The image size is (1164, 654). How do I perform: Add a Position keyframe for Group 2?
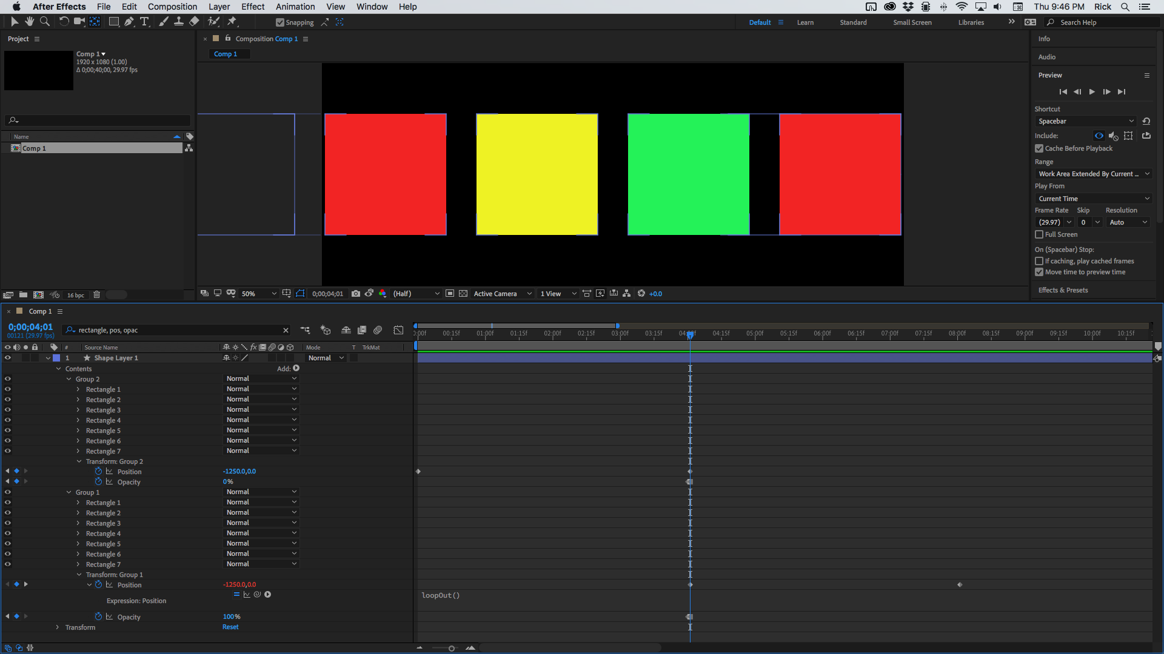[16, 471]
